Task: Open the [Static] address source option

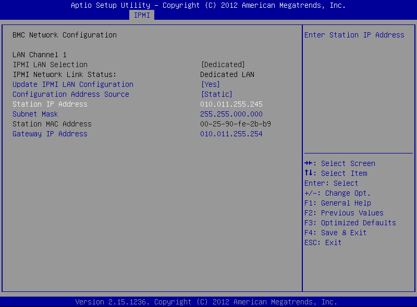Action: (217, 94)
